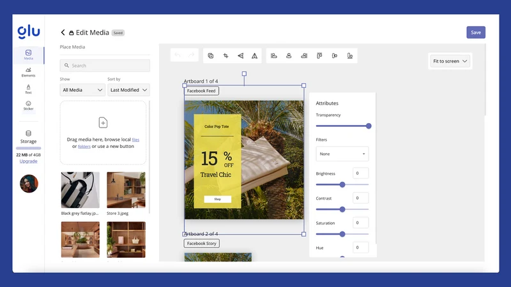
Task: Align objects to bottom
Action: [349, 55]
